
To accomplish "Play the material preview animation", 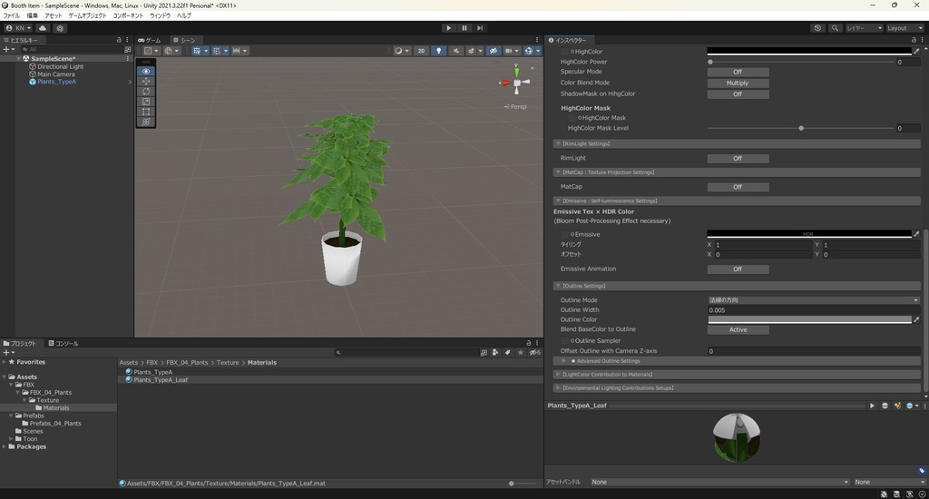I will [872, 406].
